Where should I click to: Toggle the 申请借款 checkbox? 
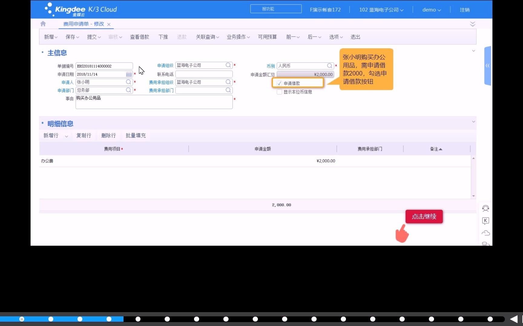[279, 83]
